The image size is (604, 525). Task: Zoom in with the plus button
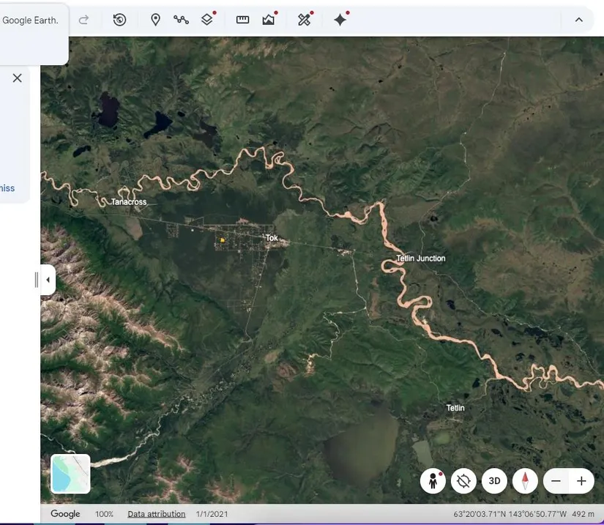[581, 481]
